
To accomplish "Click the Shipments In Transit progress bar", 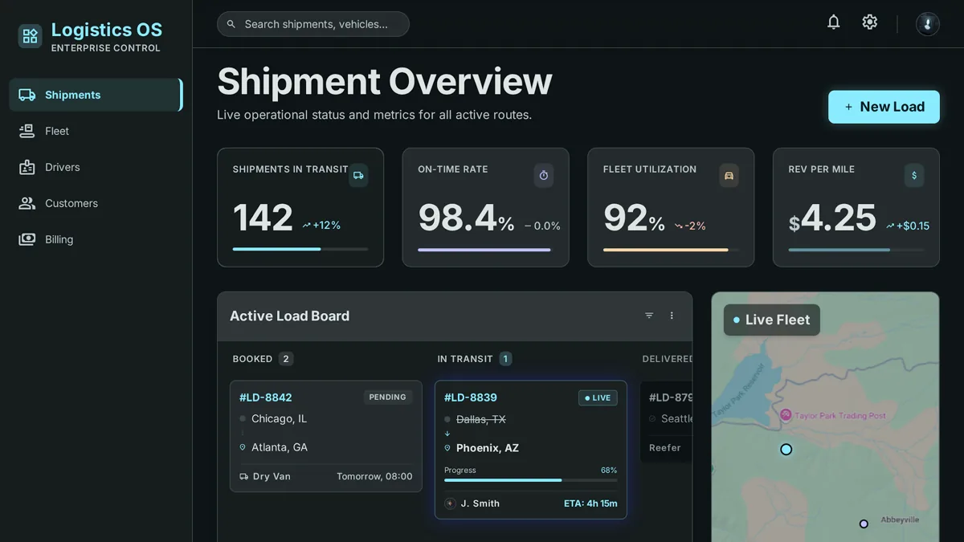I will point(300,249).
